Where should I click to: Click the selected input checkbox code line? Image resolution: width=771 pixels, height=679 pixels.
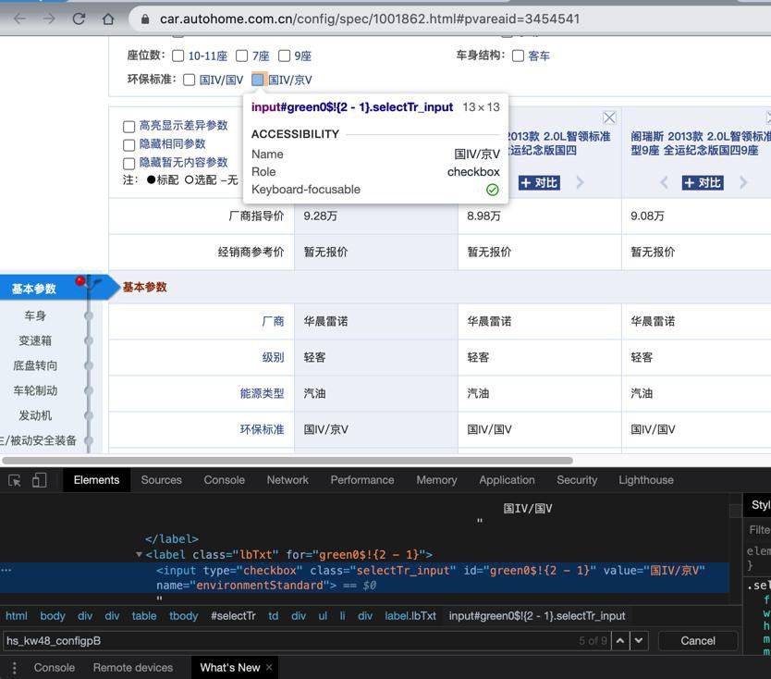[364, 577]
